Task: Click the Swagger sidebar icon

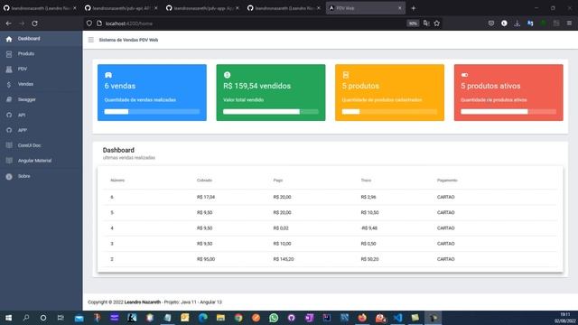Action: click(x=9, y=99)
